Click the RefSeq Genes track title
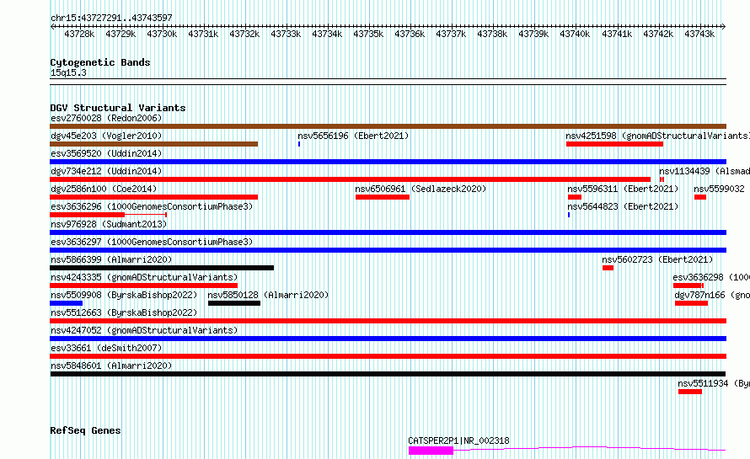The image size is (750, 459). pyautogui.click(x=85, y=431)
